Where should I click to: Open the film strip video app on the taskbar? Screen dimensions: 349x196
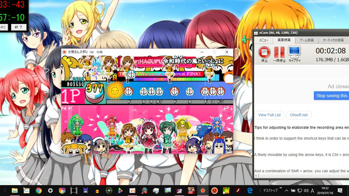point(74,191)
